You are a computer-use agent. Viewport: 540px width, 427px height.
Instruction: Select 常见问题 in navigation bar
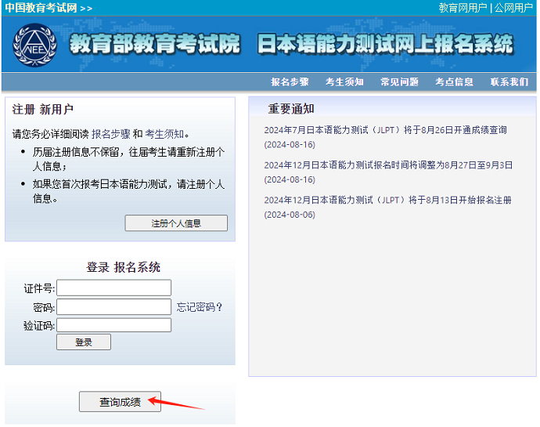click(x=399, y=82)
